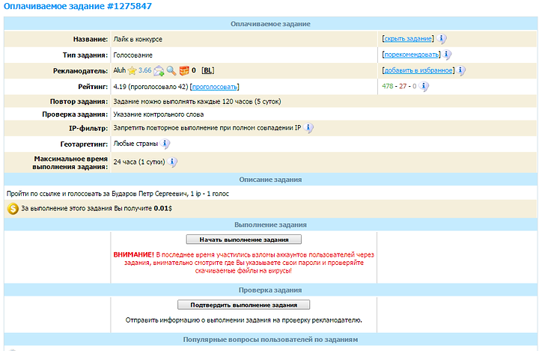Screen dimensions: 539x351
Task: Click the 'порекомендовать' link
Action: [412, 55]
